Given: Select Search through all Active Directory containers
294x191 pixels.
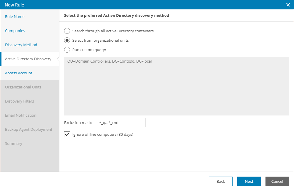Looking at the screenshot, I should point(67,31).
